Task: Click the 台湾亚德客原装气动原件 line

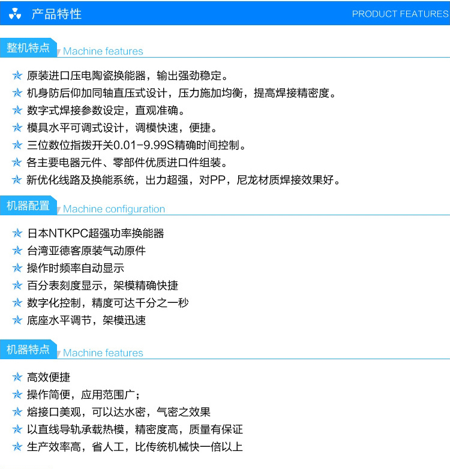Action: [x=86, y=251]
